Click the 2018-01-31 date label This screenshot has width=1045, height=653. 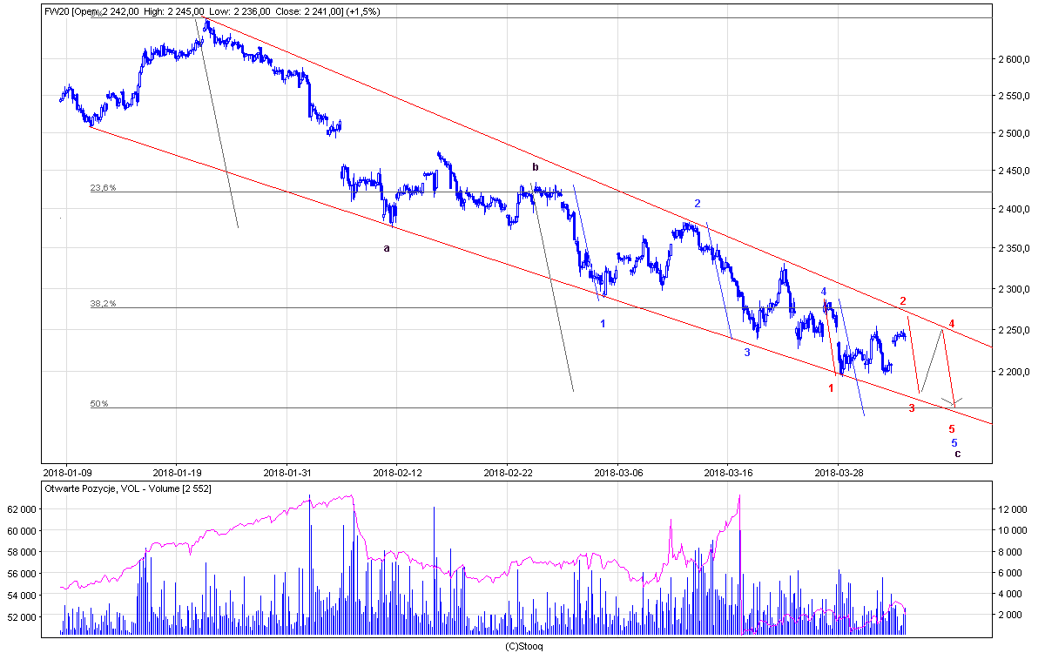(287, 472)
